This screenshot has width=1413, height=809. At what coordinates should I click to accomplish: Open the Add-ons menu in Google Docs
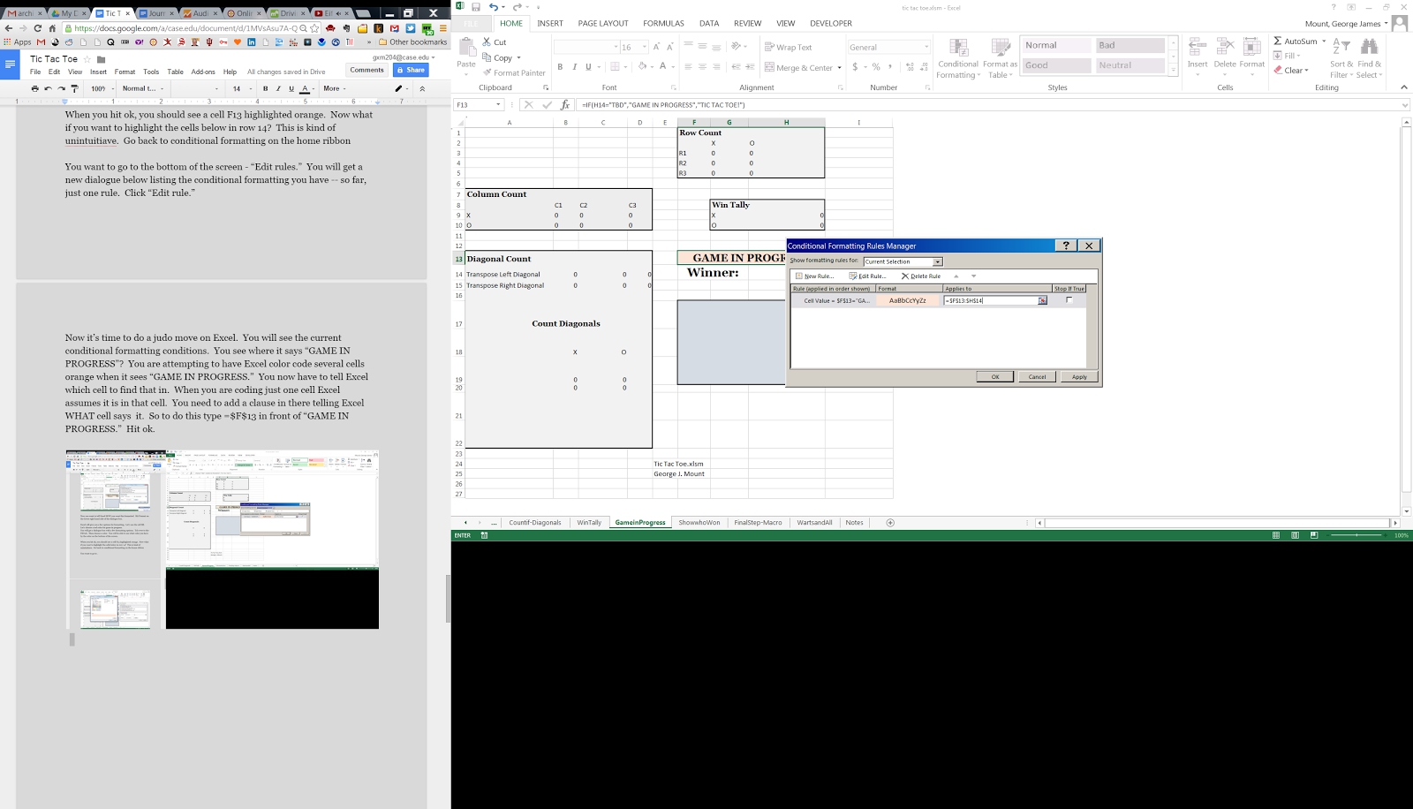click(x=203, y=72)
